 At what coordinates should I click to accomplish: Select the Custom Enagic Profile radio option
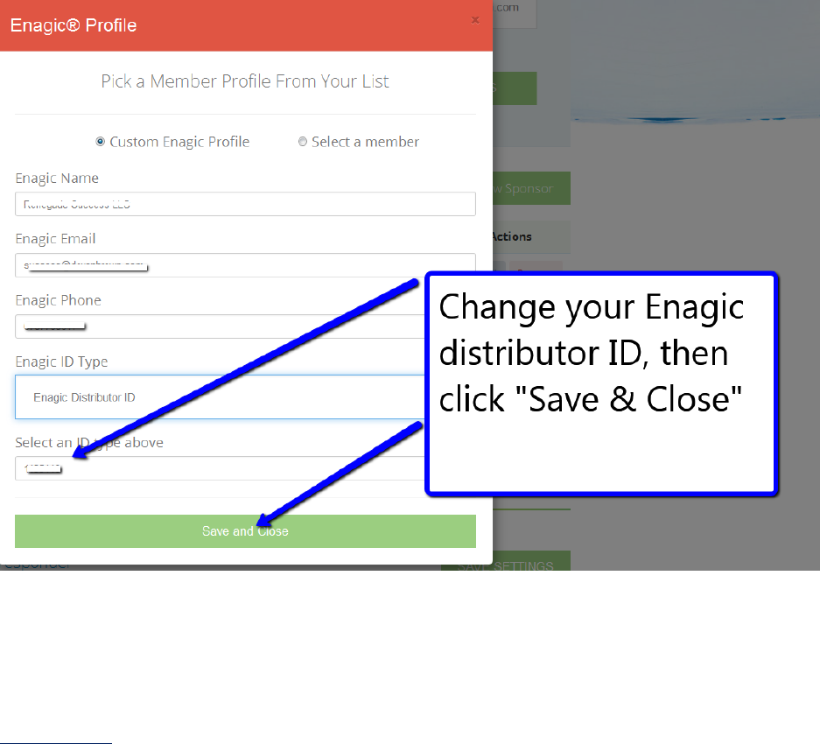pyautogui.click(x=101, y=141)
